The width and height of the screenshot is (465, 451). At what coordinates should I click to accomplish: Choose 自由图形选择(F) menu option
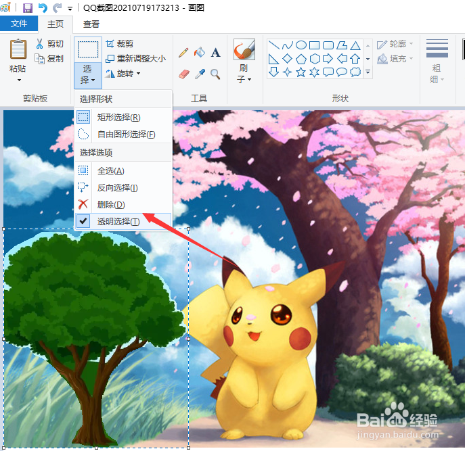tap(123, 135)
